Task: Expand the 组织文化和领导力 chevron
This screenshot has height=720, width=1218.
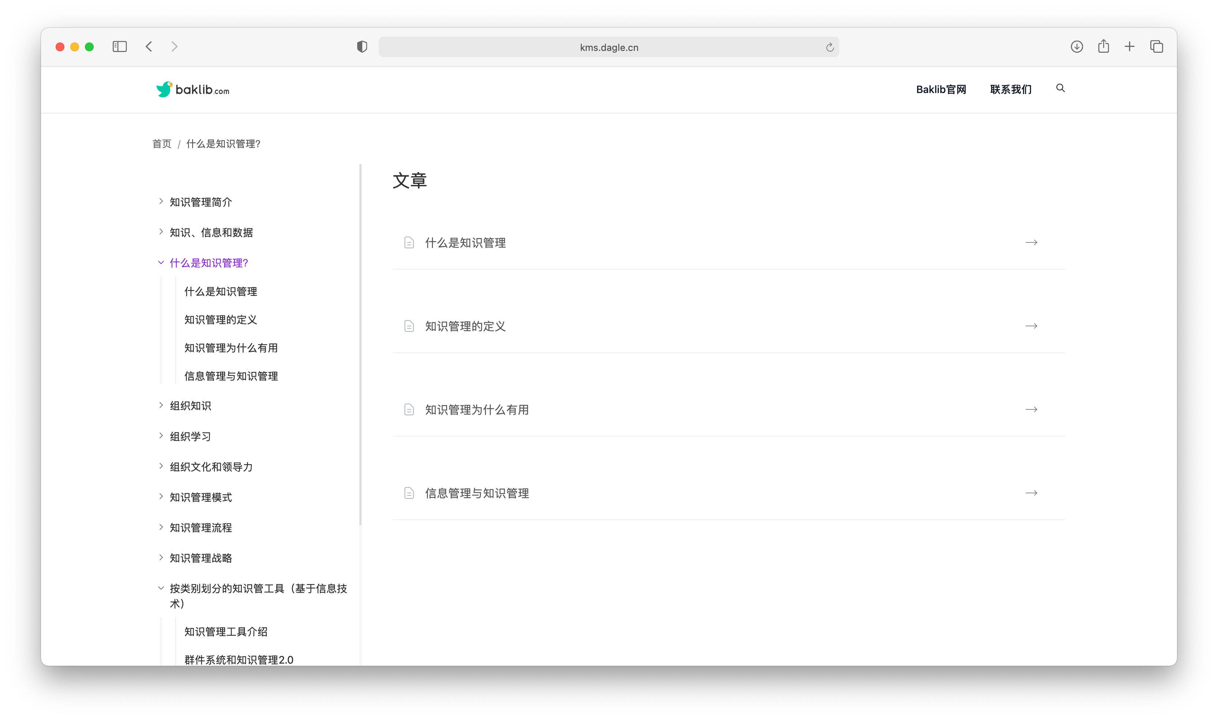Action: 161,466
